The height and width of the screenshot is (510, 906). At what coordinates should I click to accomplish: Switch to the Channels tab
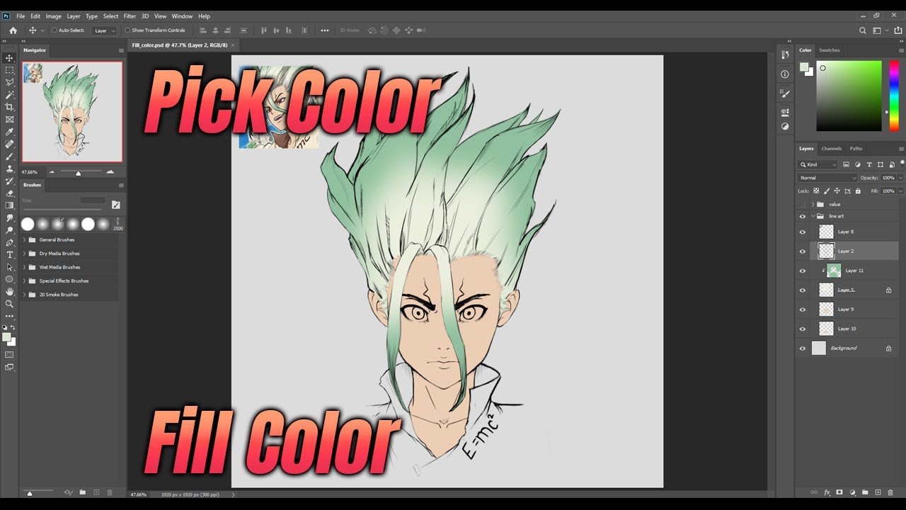click(832, 149)
